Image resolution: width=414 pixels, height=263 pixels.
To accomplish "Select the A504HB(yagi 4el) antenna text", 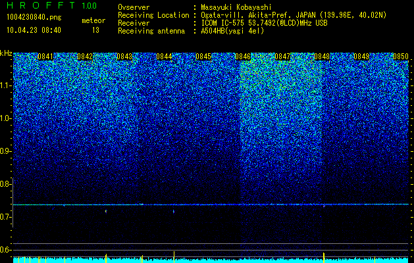I will 232,31.
